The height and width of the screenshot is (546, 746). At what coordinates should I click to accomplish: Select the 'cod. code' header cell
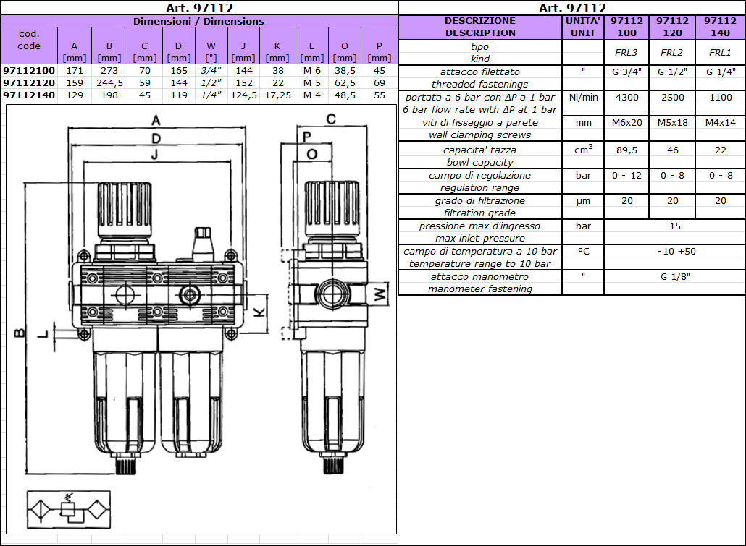click(29, 46)
